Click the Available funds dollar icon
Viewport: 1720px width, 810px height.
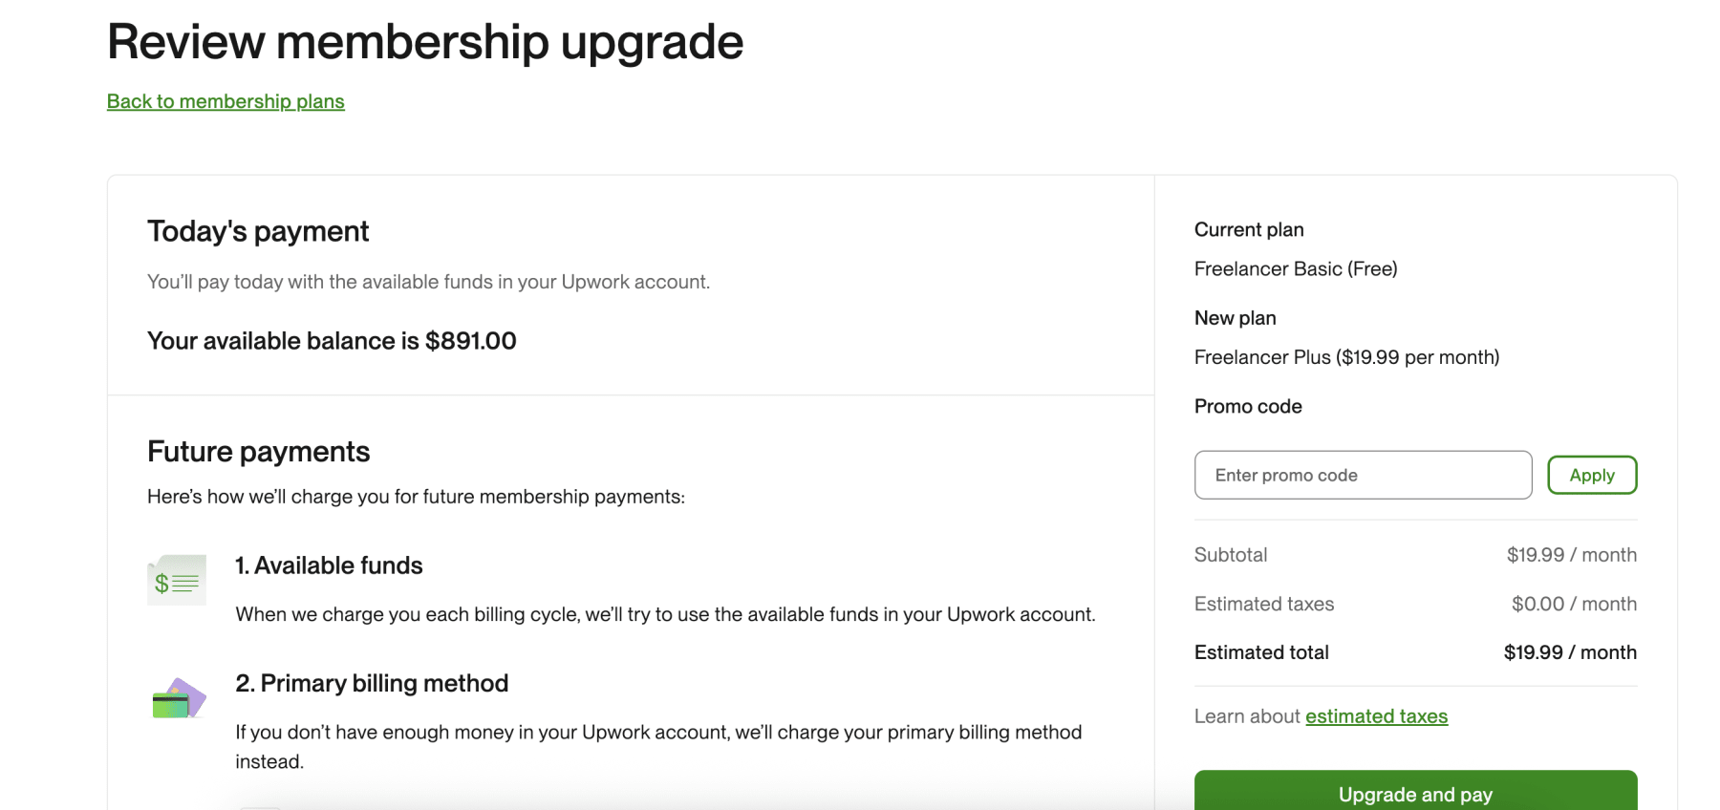pyautogui.click(x=177, y=580)
